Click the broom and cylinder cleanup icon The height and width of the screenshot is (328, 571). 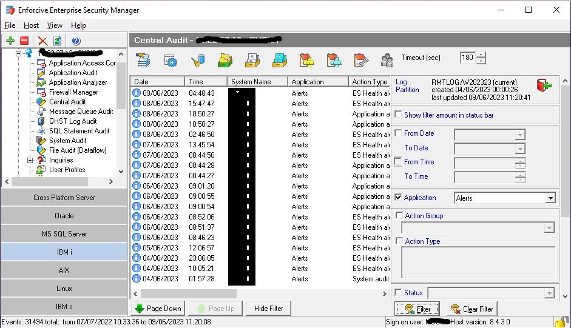click(198, 61)
